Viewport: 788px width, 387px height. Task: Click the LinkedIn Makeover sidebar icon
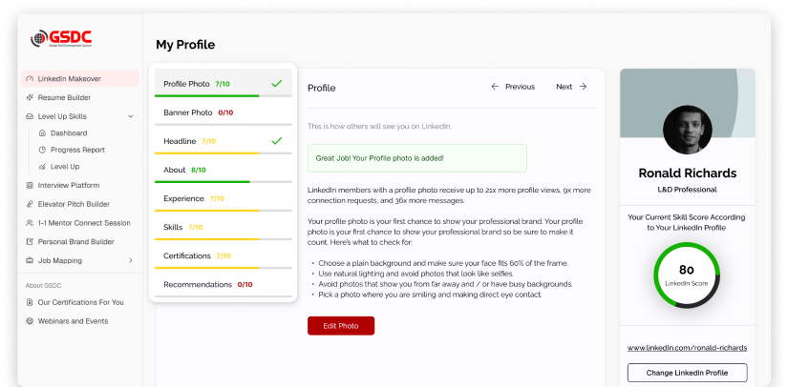point(30,79)
